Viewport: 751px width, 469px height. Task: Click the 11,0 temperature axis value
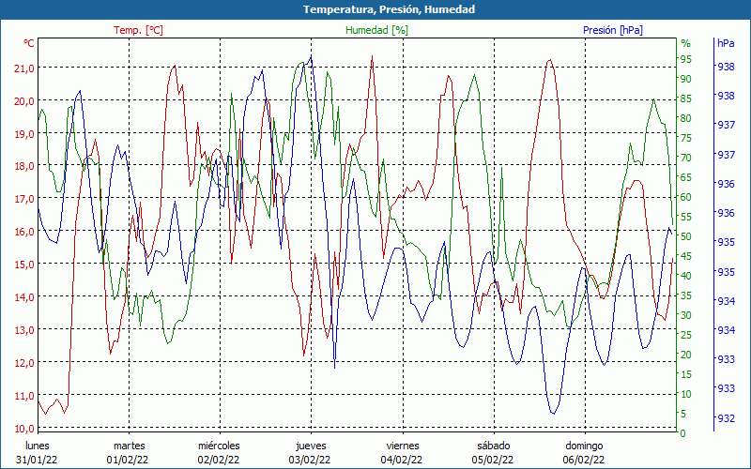[24, 396]
